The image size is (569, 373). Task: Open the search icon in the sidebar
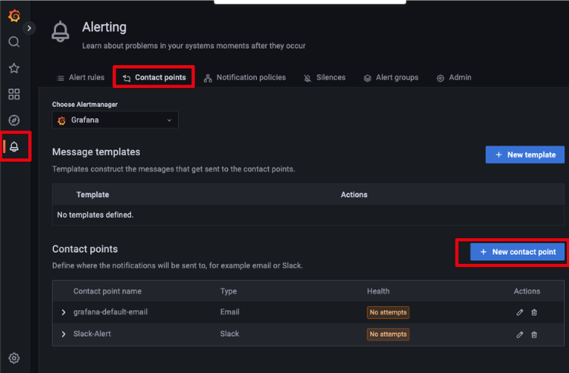[14, 42]
